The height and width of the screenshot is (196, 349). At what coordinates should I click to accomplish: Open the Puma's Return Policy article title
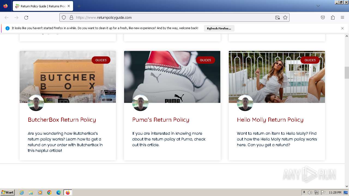coord(161,120)
